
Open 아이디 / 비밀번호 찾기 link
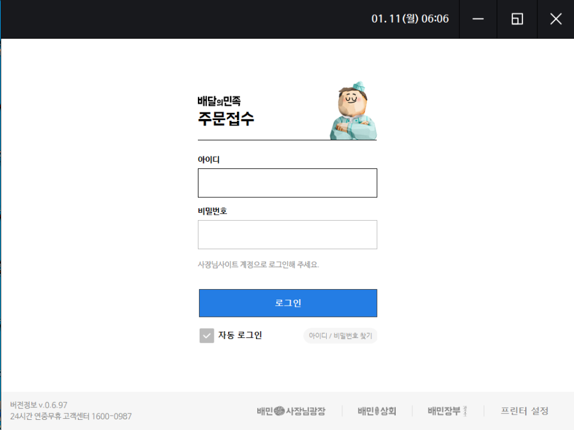[x=340, y=335]
